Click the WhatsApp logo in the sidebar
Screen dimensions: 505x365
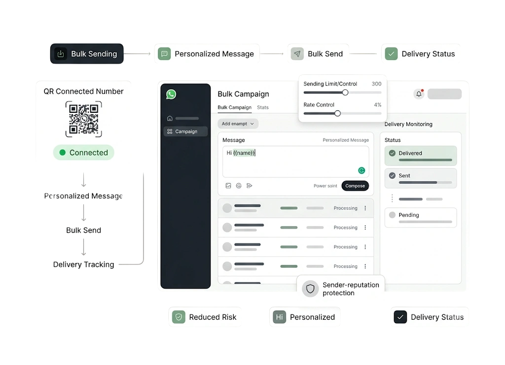coord(171,94)
